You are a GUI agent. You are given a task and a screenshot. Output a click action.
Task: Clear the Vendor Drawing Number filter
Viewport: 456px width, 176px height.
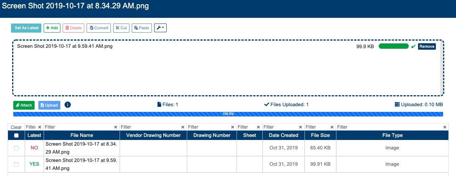tap(183, 127)
